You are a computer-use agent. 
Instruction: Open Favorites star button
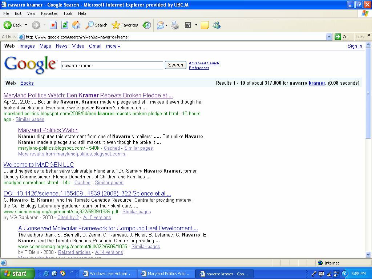[x=125, y=25]
